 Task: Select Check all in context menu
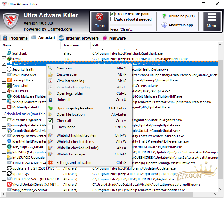[x=89, y=121]
